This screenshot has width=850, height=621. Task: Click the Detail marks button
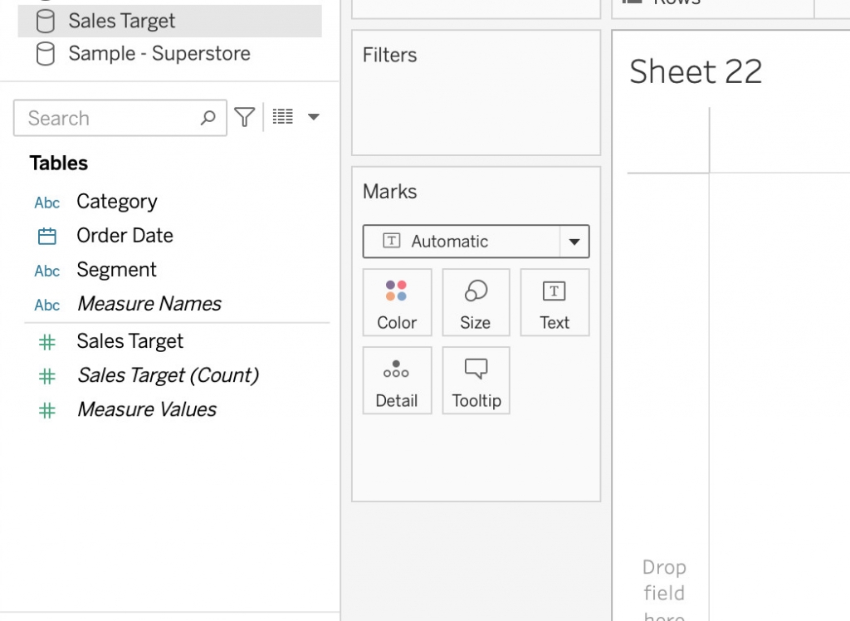397,380
